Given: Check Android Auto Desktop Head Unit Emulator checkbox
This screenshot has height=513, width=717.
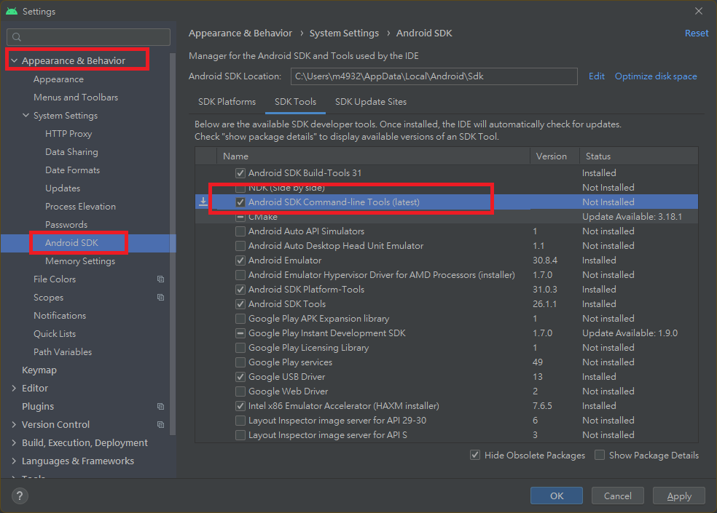Looking at the screenshot, I should 240,246.
